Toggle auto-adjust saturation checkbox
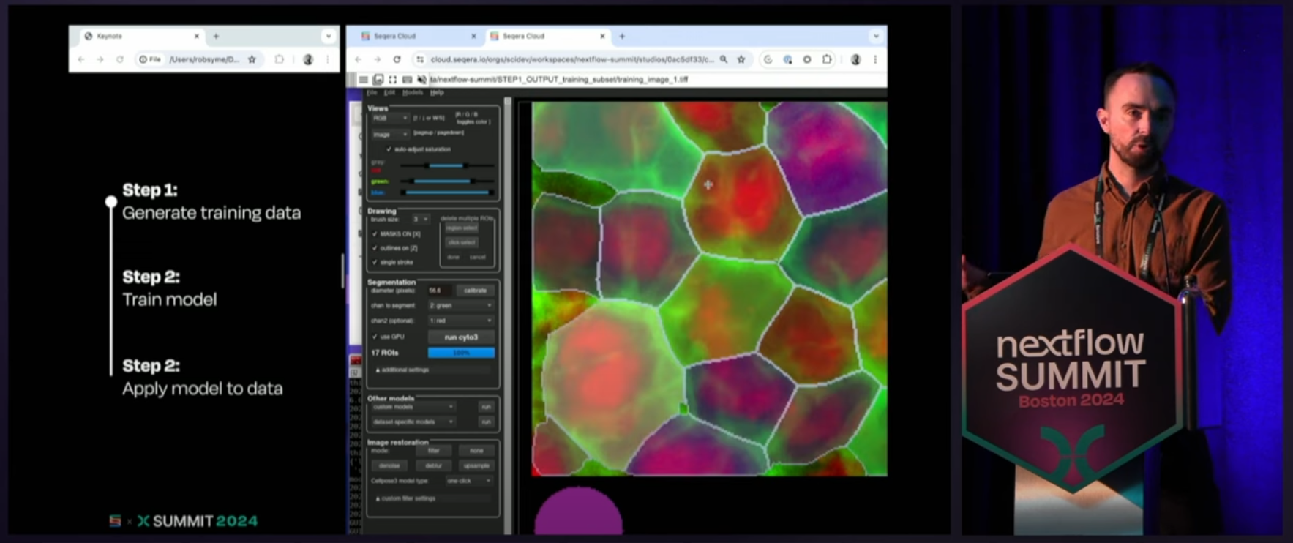Viewport: 1293px width, 543px height. 389,149
